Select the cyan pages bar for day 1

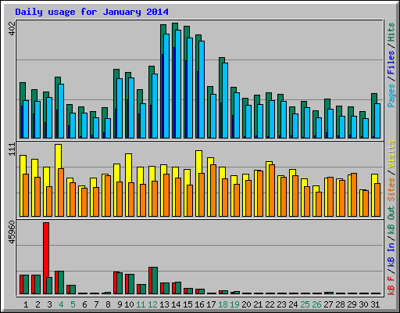coord(26,119)
